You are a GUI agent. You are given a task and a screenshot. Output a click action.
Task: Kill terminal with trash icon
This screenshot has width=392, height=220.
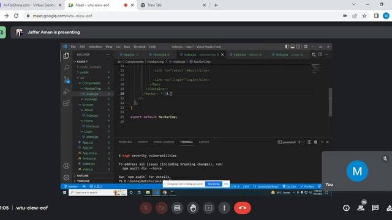pyautogui.click(x=316, y=142)
